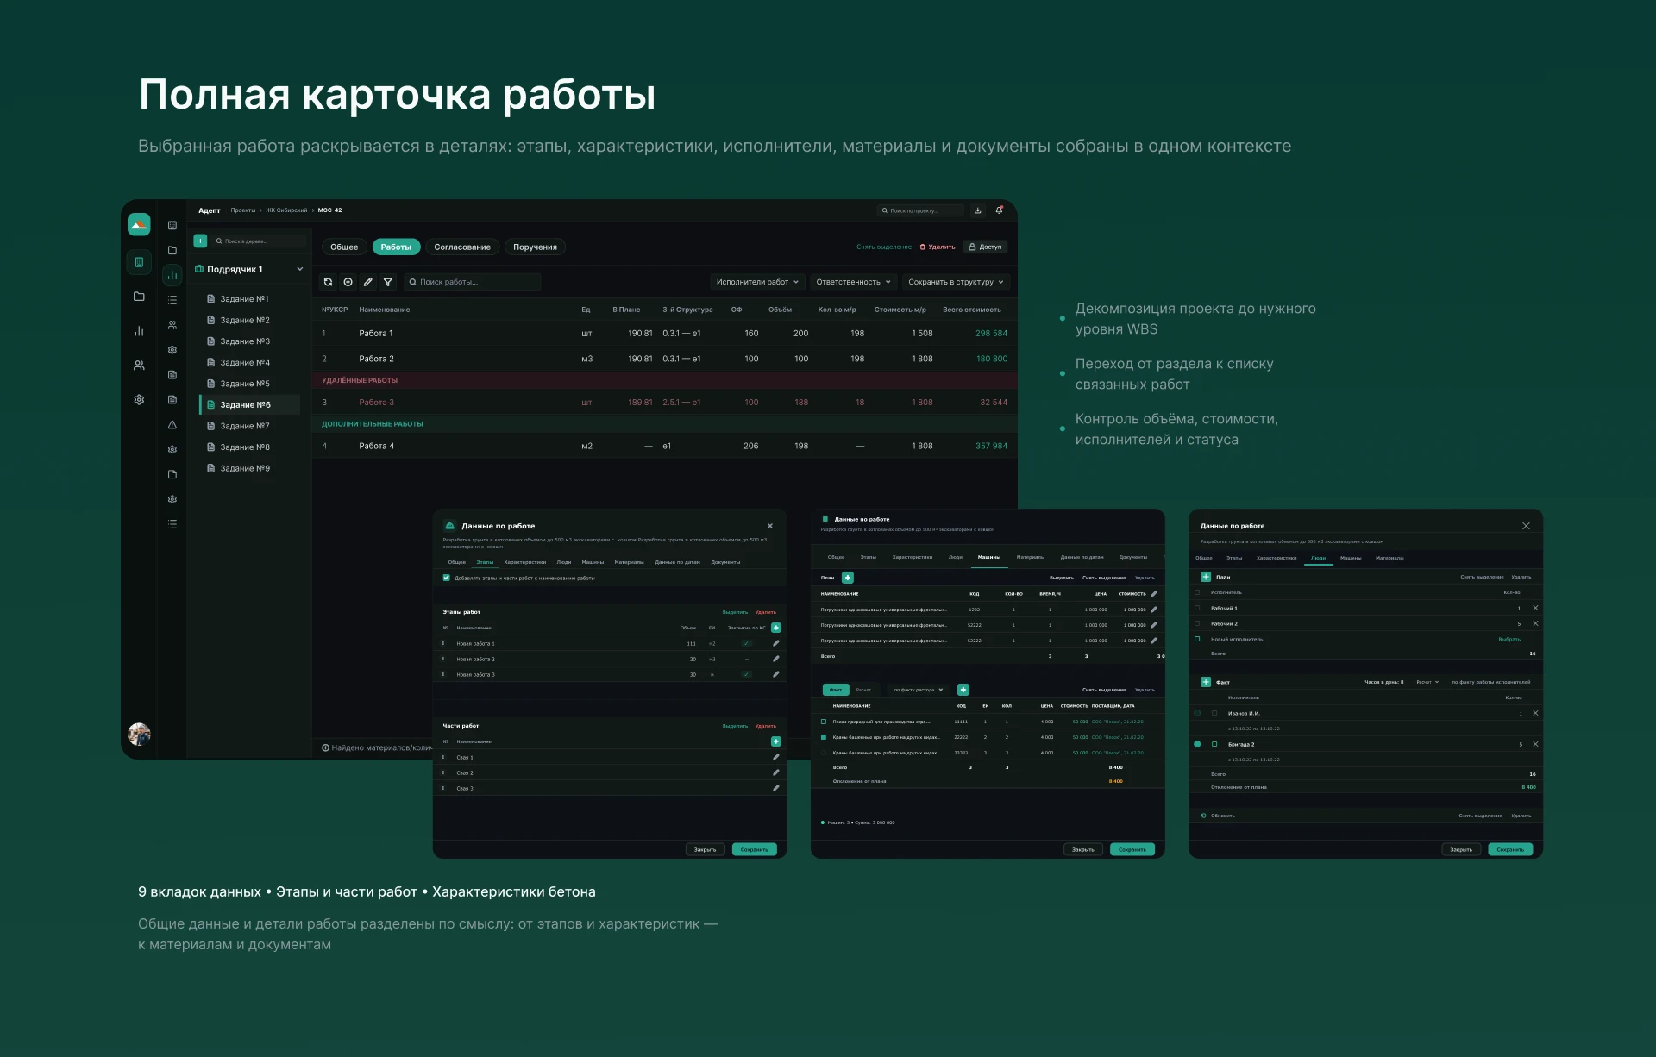
Task: Open the по факту расхода dropdown
Action: [x=918, y=690]
